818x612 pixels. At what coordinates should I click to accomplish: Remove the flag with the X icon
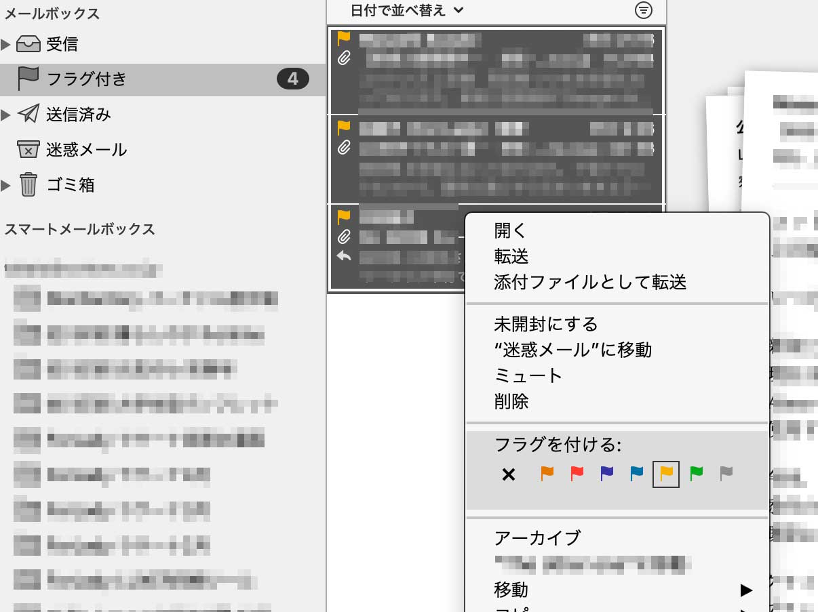509,474
